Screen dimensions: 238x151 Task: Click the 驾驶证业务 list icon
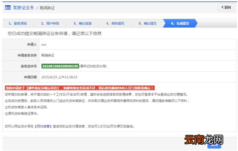[8, 8]
